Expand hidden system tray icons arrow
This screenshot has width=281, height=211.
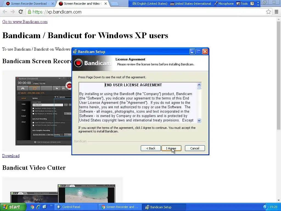click(x=265, y=207)
